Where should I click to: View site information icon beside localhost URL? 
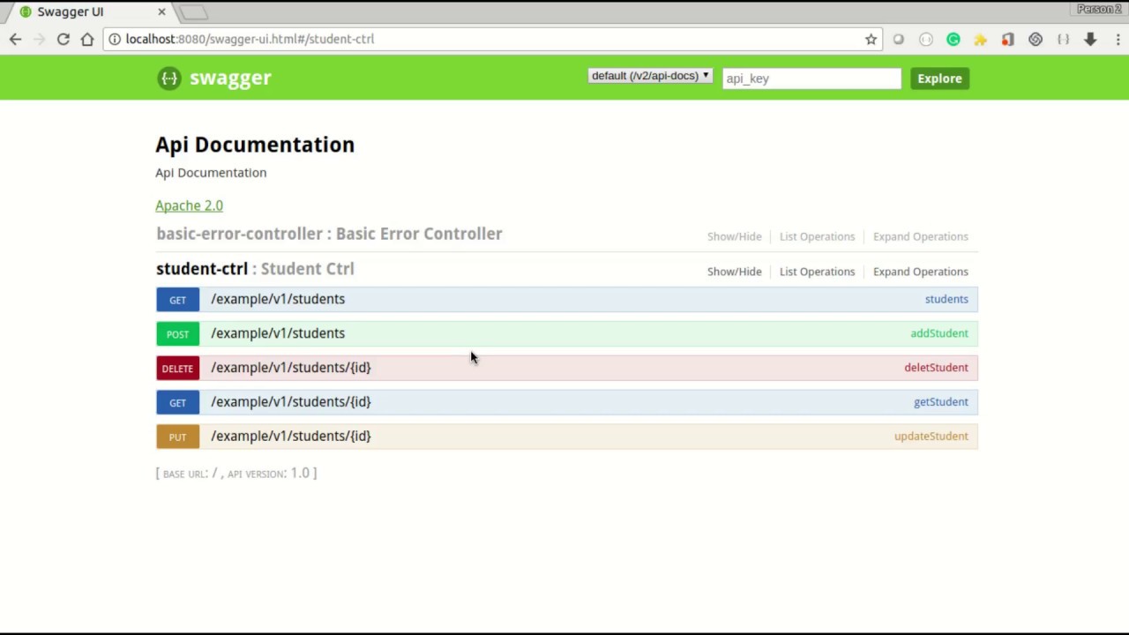[115, 39]
